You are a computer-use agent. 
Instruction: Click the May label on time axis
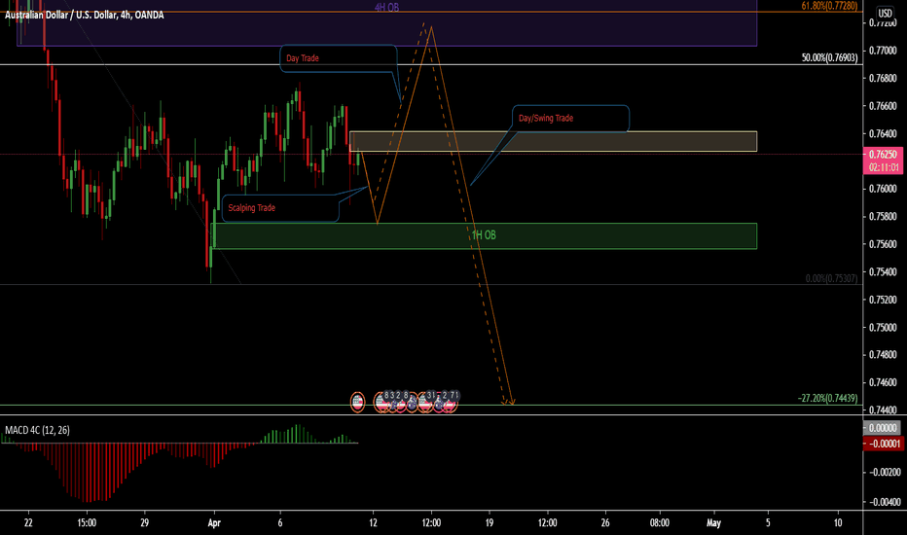[713, 523]
